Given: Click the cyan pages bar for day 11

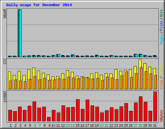Looking at the screenshot, I should click(x=59, y=56).
